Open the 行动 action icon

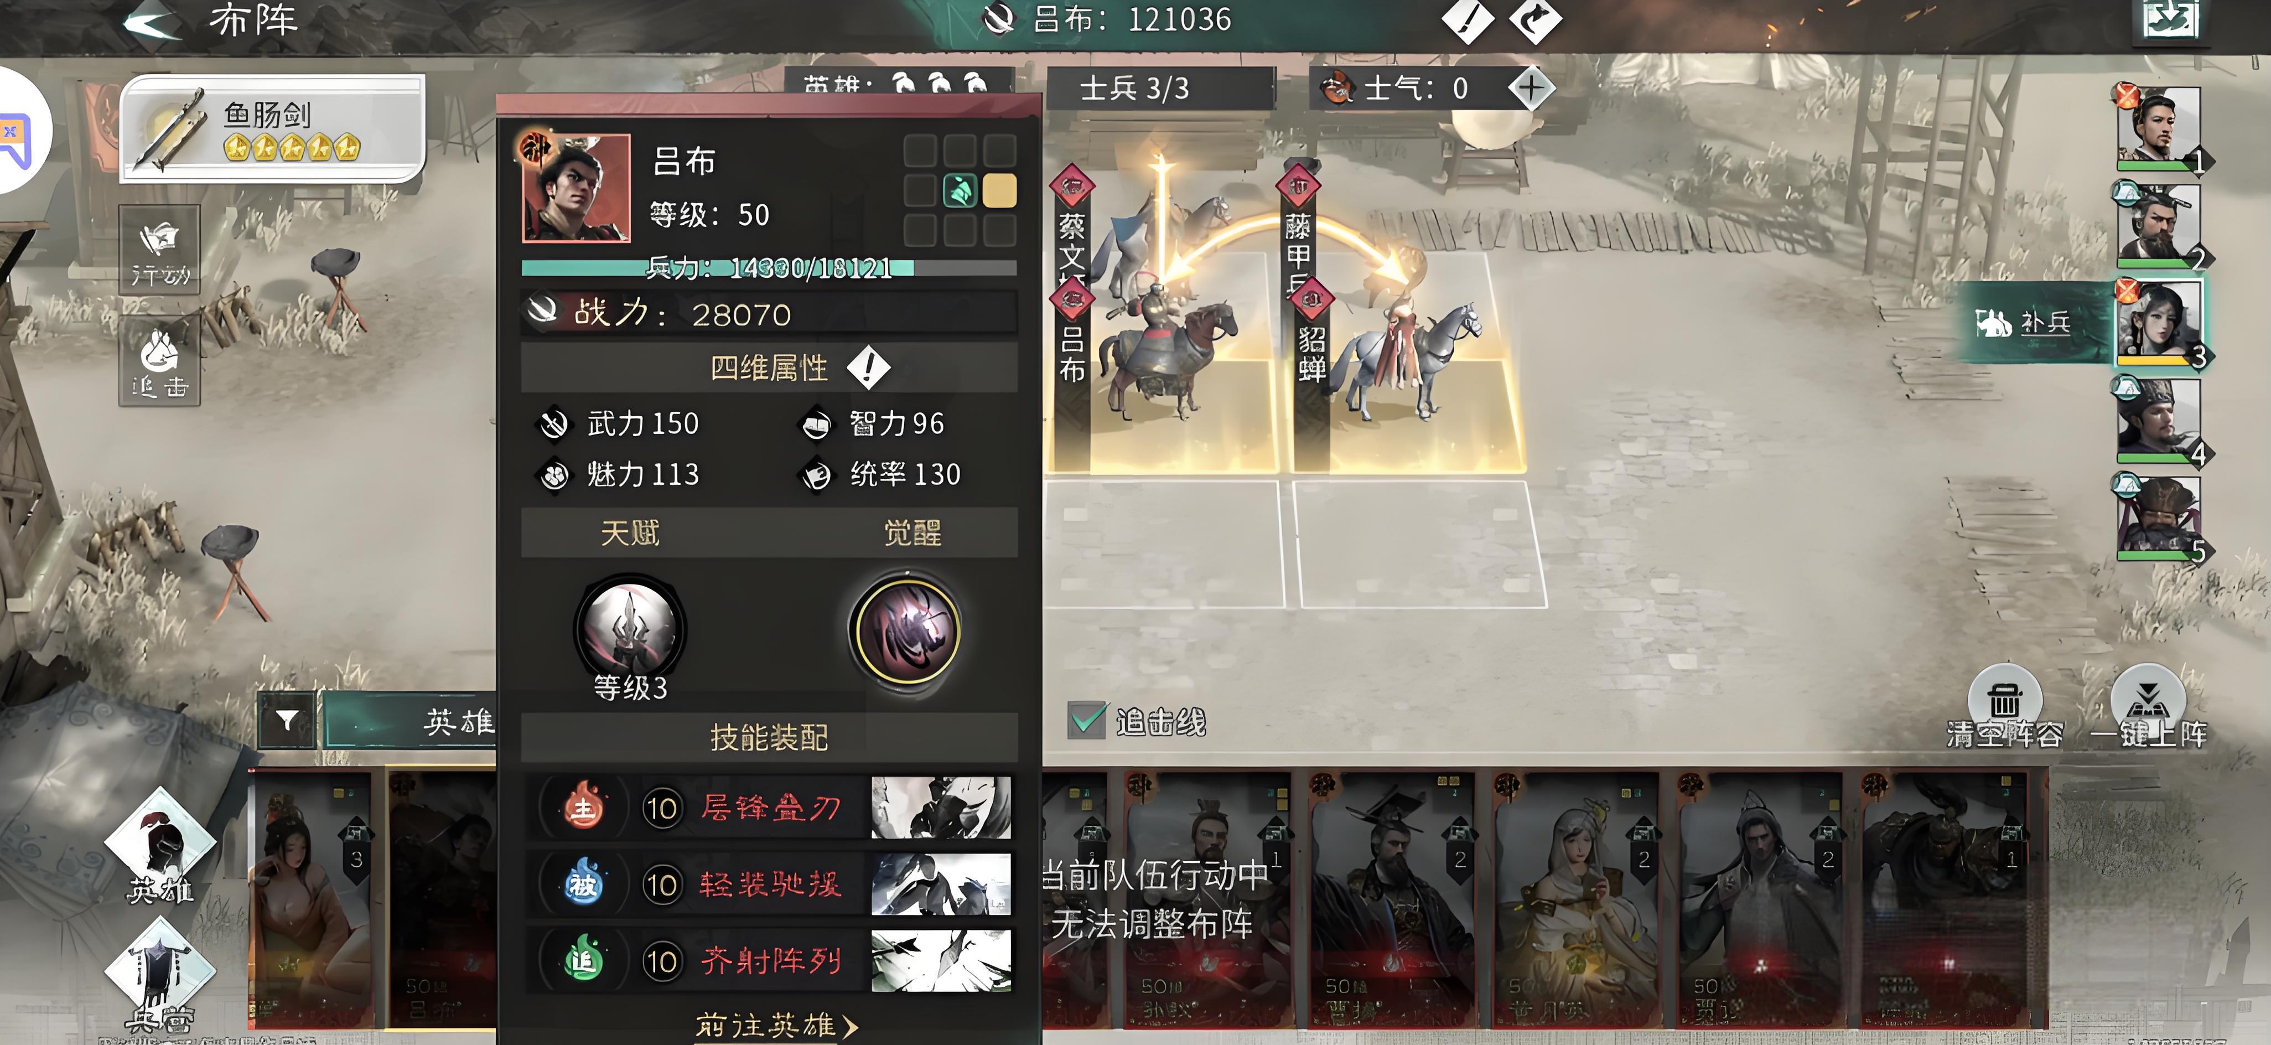[159, 250]
